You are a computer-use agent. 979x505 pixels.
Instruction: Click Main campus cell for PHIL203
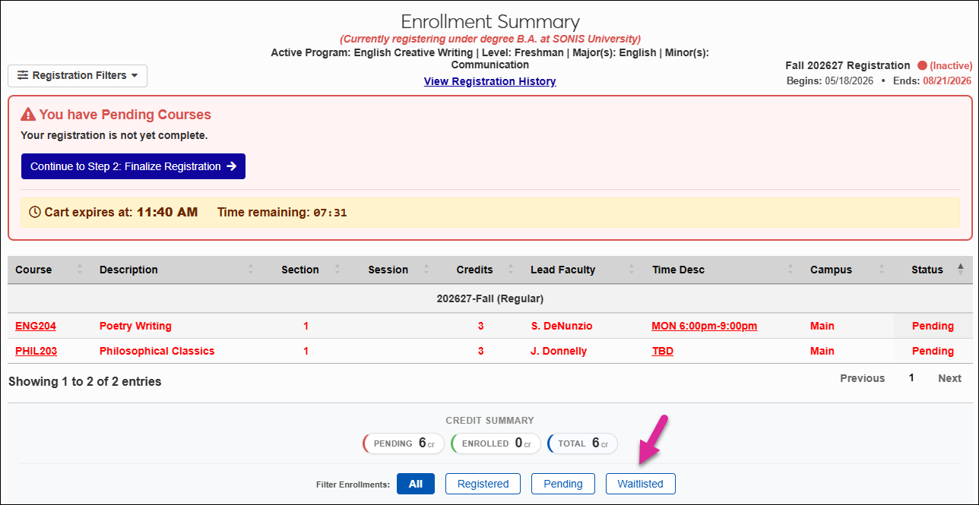822,351
